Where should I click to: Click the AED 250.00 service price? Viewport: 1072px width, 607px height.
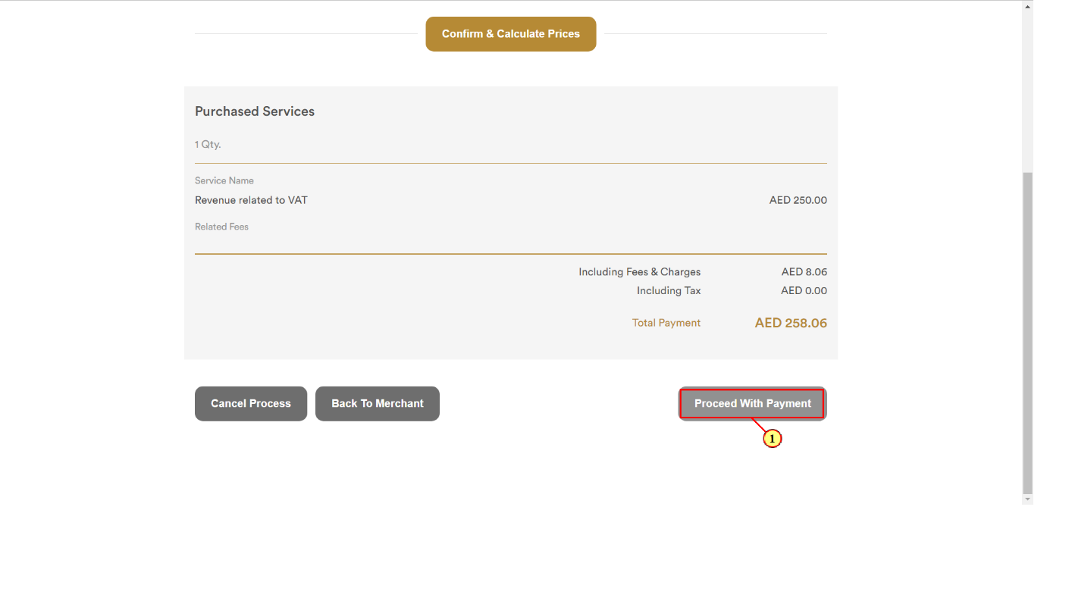(798, 200)
